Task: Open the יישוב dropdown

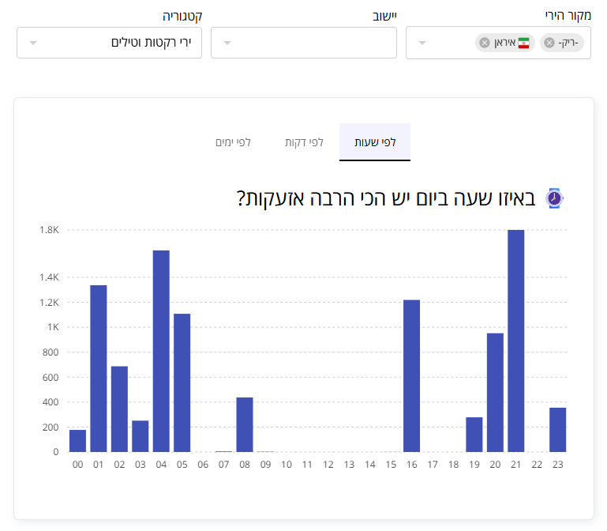Action: click(304, 43)
